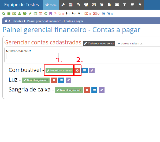This screenshot has height=142, width=160.
Task: Clear the cedente filter with eraser icon
Action: (30, 51)
